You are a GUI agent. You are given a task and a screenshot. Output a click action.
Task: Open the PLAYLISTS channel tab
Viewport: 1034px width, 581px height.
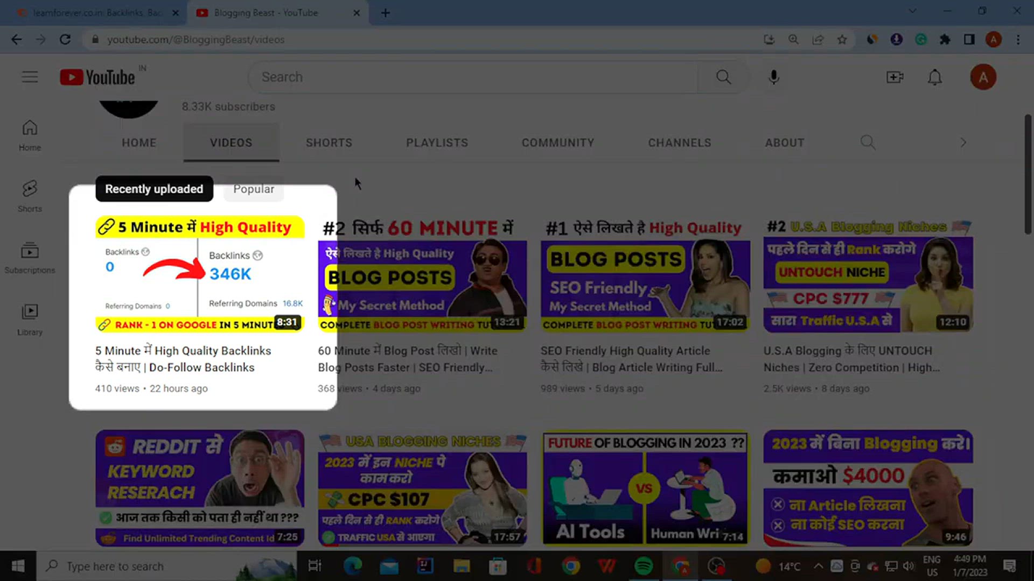click(437, 143)
